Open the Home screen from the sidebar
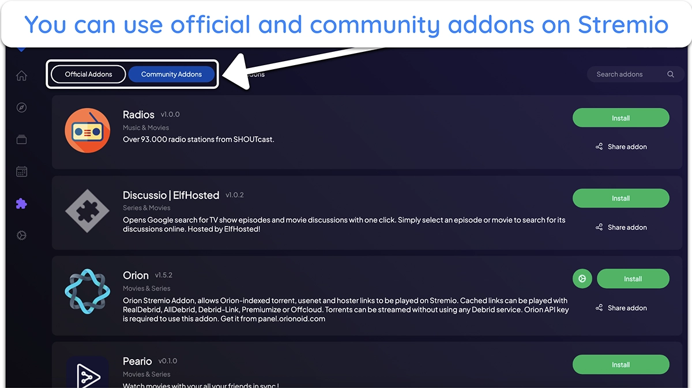 pyautogui.click(x=21, y=76)
